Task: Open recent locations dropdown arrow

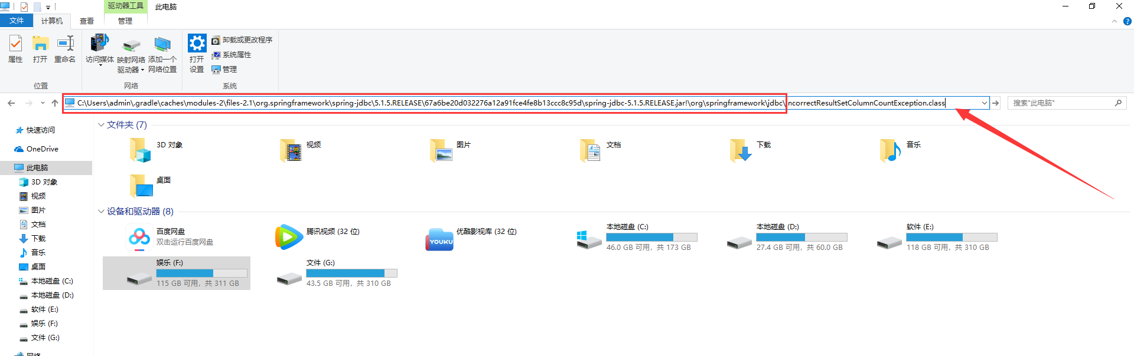Action: tap(43, 103)
